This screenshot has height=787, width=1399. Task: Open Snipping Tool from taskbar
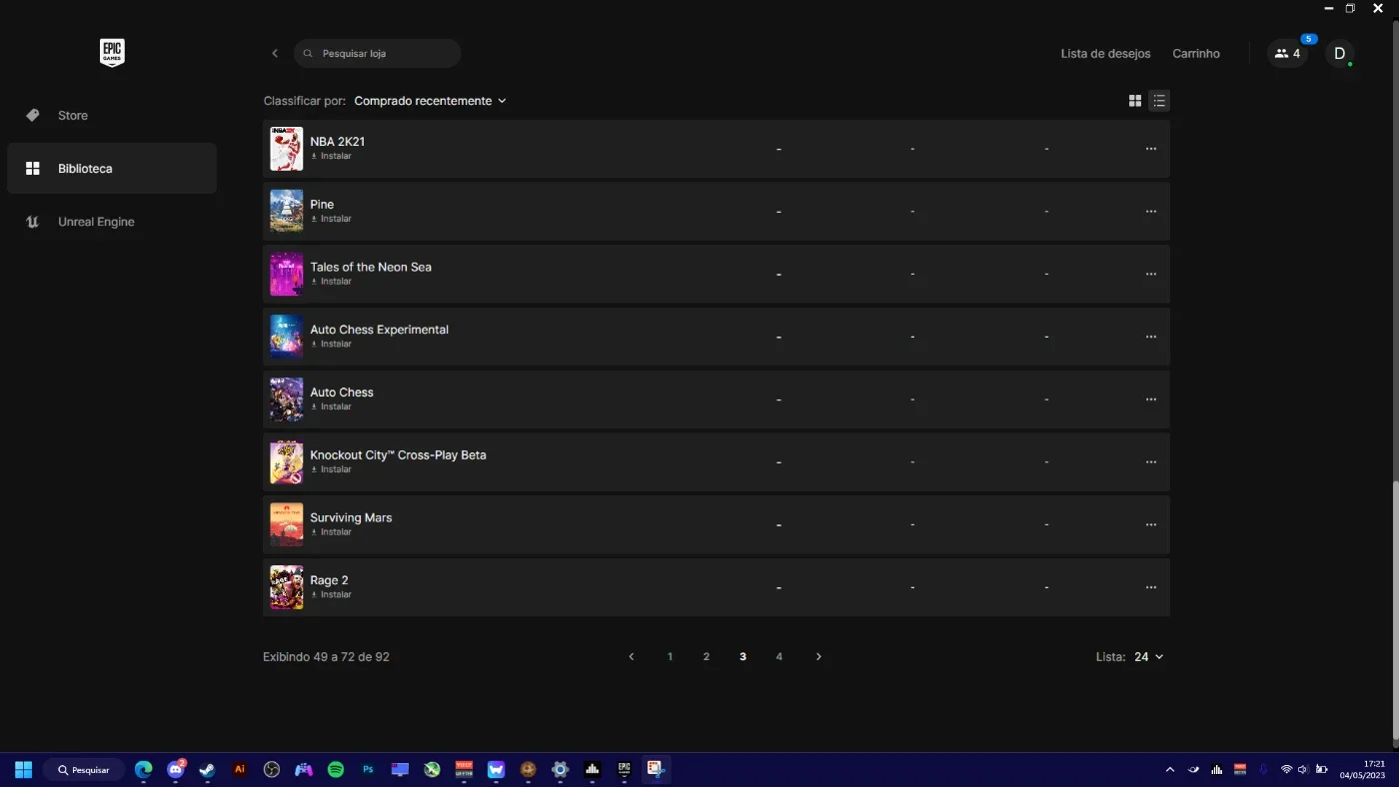(x=656, y=770)
